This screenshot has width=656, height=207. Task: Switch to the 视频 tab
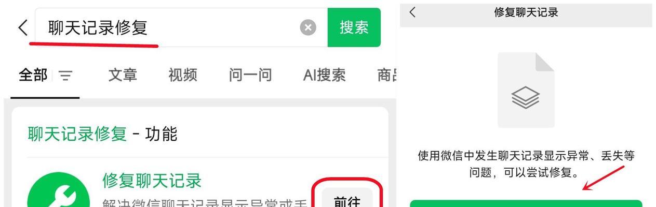point(183,76)
